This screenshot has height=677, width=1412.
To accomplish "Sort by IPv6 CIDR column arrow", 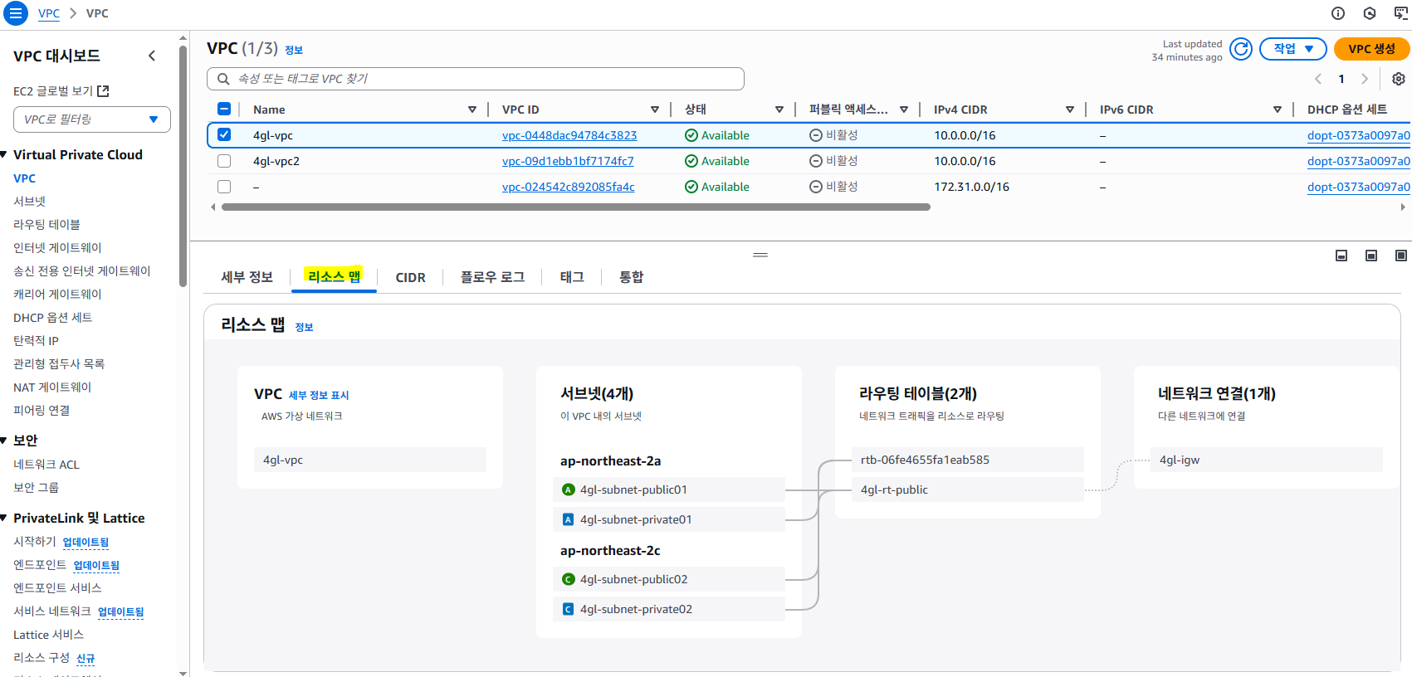I will (1278, 110).
